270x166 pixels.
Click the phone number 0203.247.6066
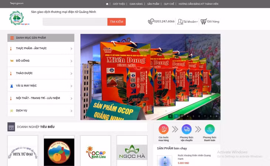coord(164,21)
